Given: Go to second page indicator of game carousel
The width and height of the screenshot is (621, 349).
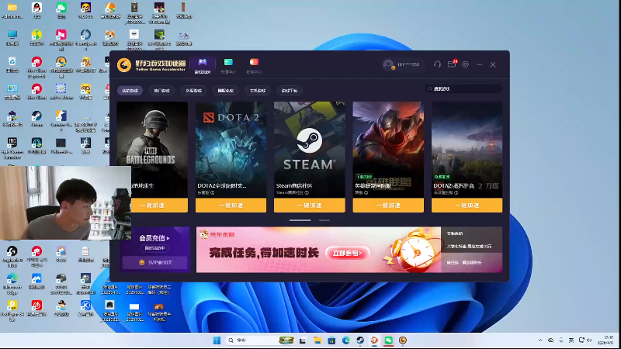Looking at the screenshot, I should 324,220.
